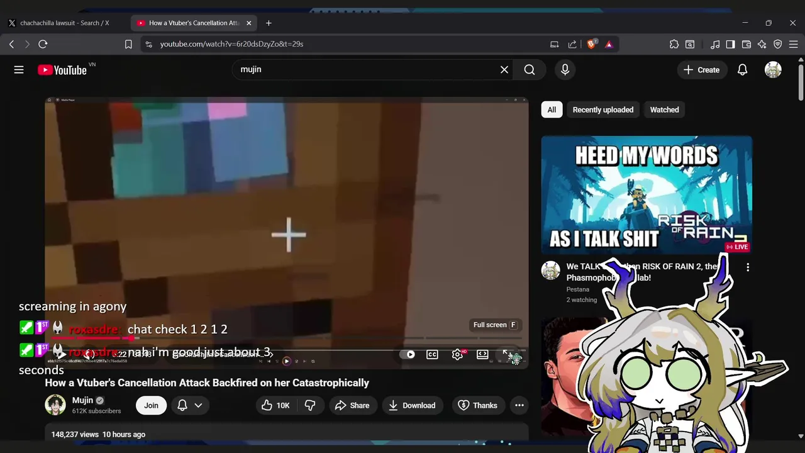Dislike the video
Image resolution: width=805 pixels, height=453 pixels.
310,405
